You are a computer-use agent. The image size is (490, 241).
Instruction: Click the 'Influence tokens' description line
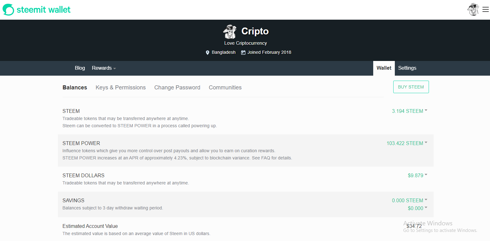click(x=169, y=151)
